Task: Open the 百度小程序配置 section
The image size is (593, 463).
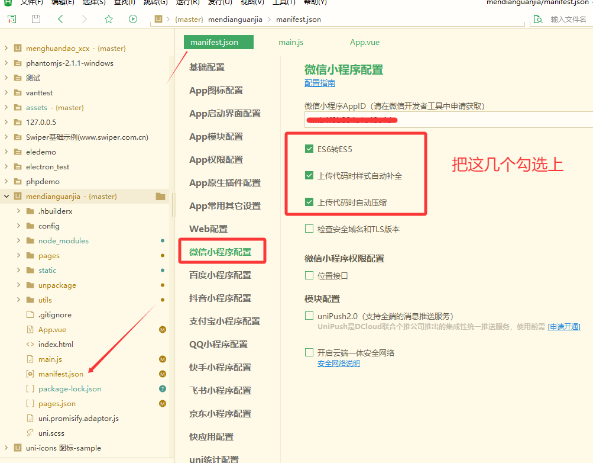Action: (x=220, y=275)
